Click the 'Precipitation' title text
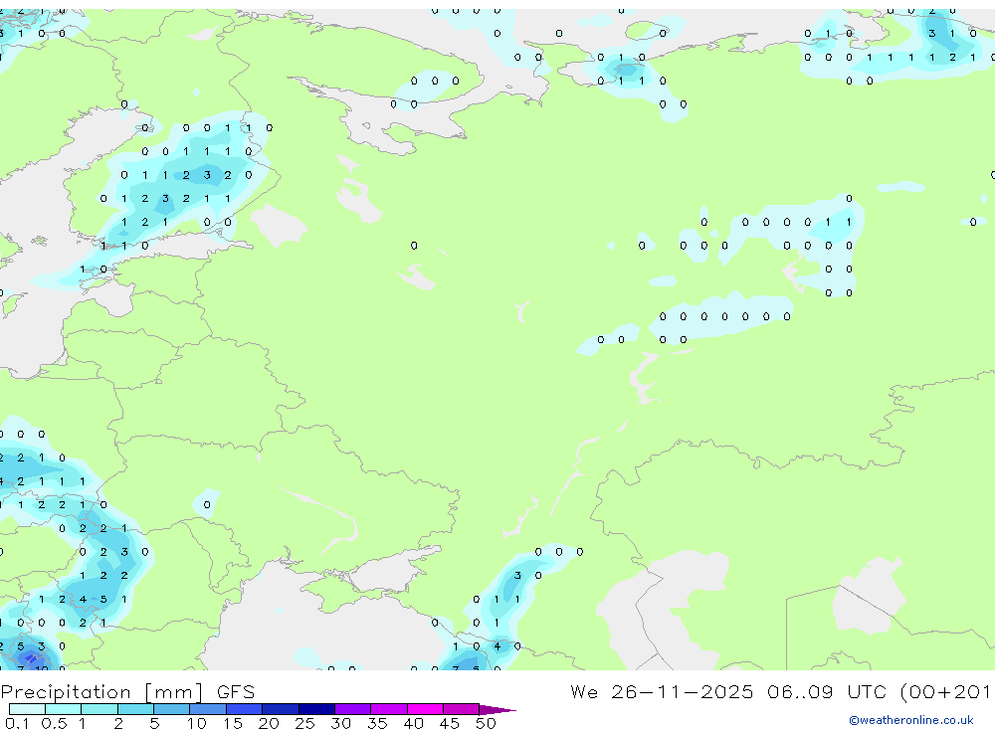995x729 pixels. tap(66, 692)
